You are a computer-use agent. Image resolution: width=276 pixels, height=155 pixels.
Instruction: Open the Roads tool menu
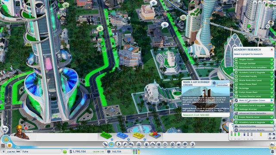105,144
